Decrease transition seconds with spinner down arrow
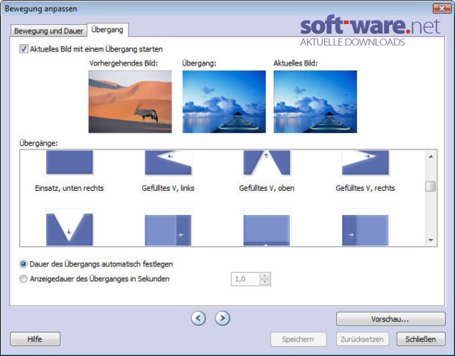The width and height of the screenshot is (455, 356). tap(264, 282)
